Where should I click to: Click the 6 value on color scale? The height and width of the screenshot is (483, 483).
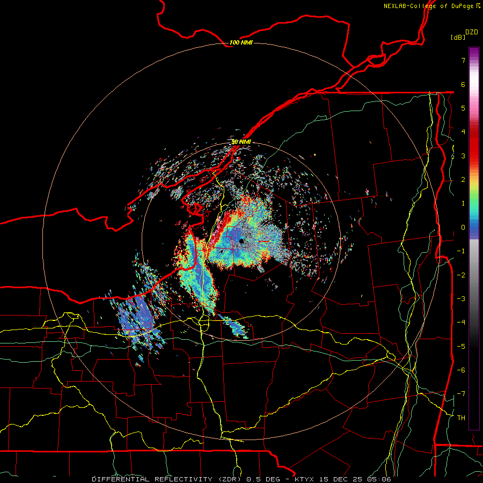[463, 84]
